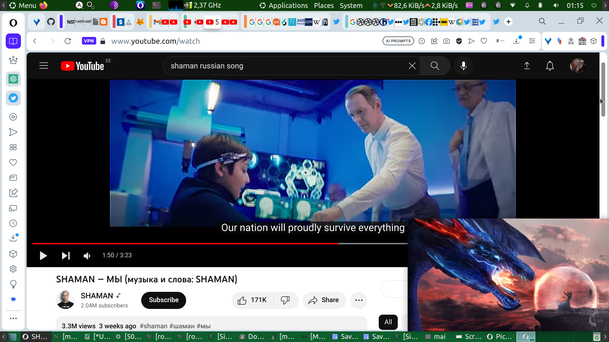Open the Player sidebar panel

pyautogui.click(x=13, y=117)
